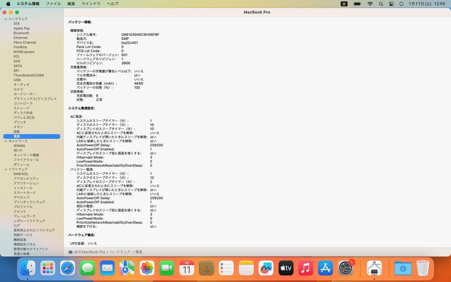The width and height of the screenshot is (451, 282).
Task: Open Apple TV app in Dock
Action: click(286, 268)
